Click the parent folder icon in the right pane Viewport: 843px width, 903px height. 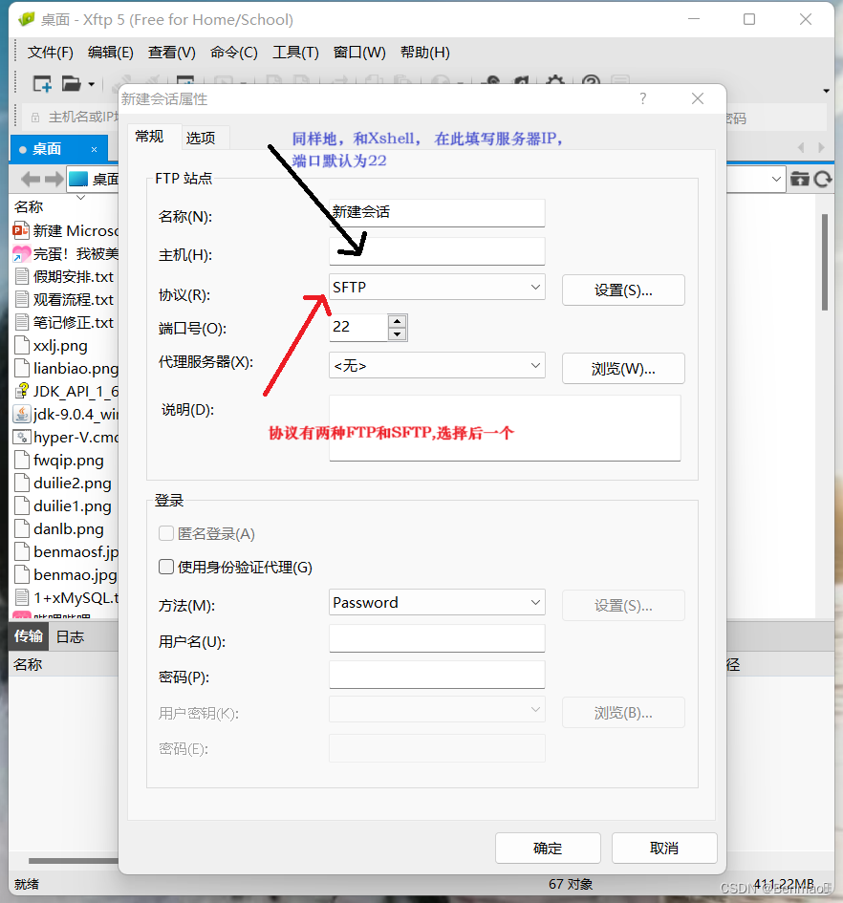(800, 179)
